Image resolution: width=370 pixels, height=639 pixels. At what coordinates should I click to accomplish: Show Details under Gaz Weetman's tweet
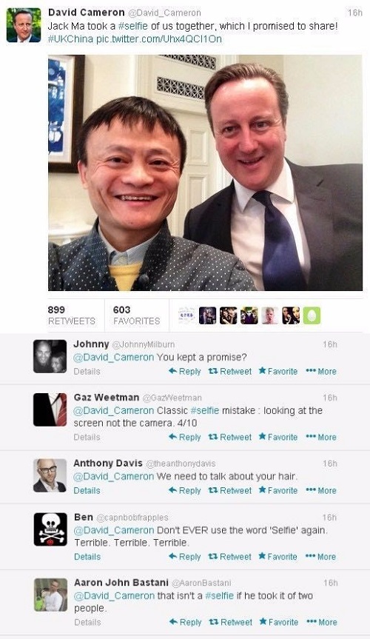[87, 437]
